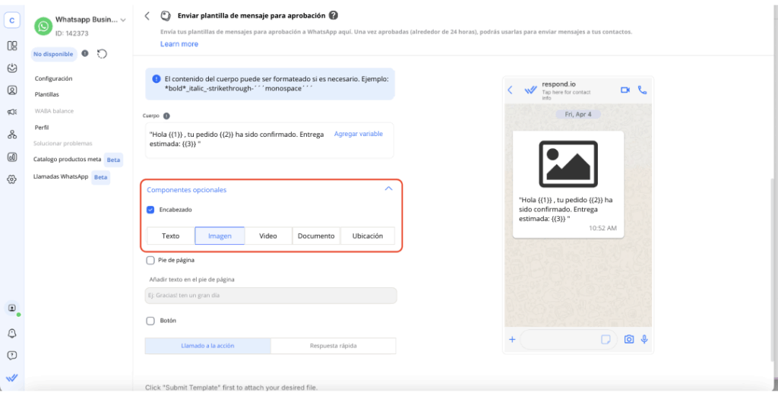Screen dimensions: 778x396
Task: Click the footer text input field
Action: tap(271, 295)
